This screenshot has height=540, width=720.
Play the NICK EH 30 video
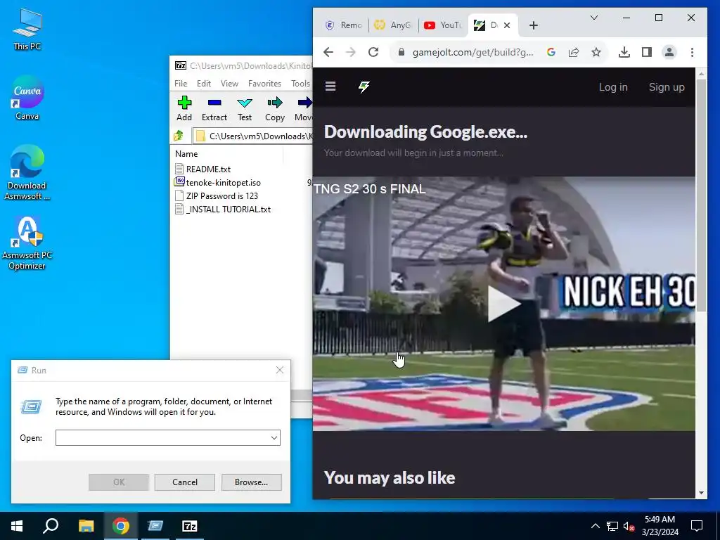pyautogui.click(x=503, y=304)
